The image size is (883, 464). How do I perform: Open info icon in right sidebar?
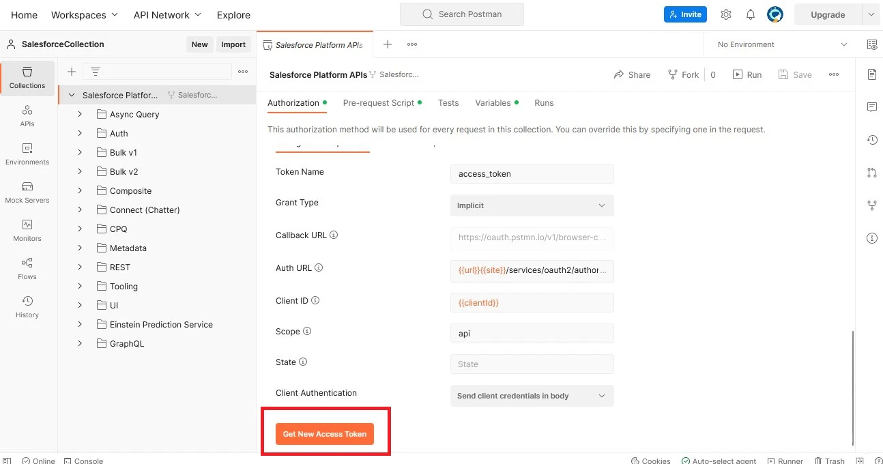pos(872,238)
